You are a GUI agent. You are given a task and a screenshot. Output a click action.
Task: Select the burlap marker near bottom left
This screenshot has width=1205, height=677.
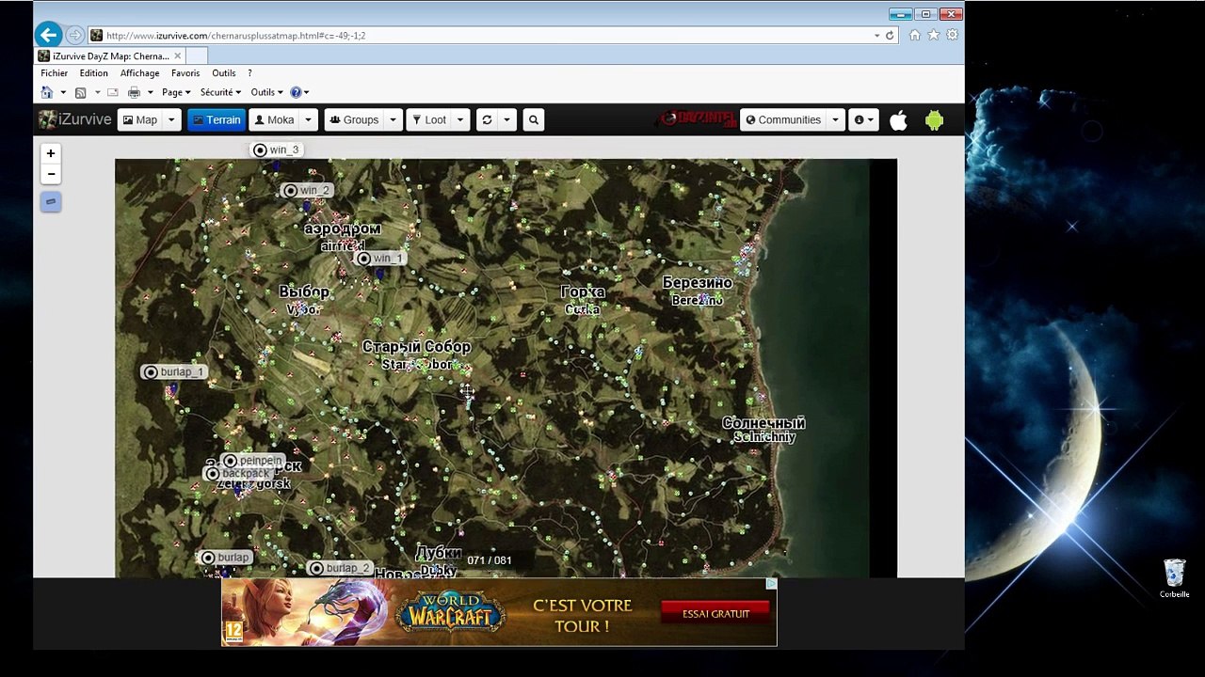[x=226, y=558]
